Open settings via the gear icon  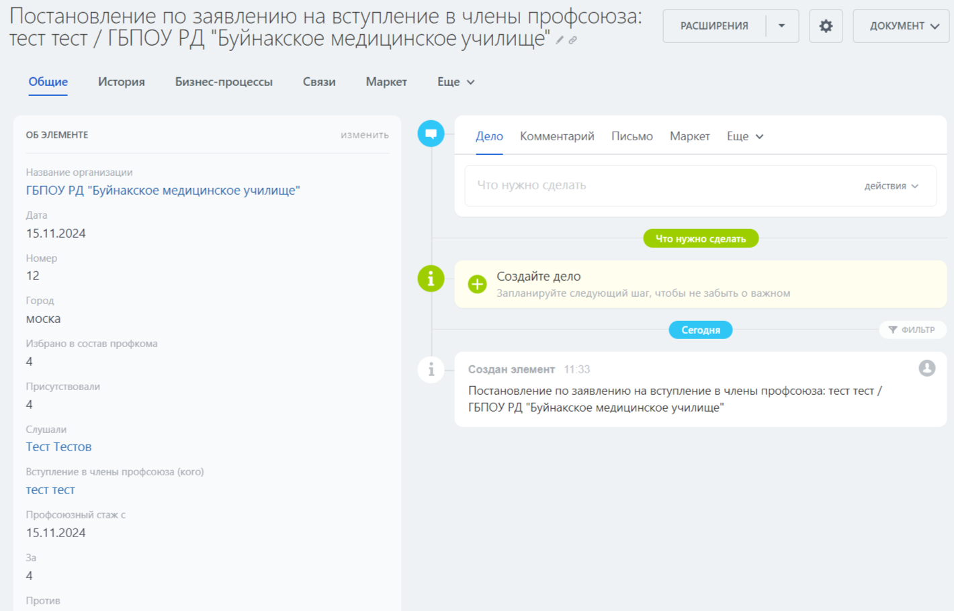click(826, 26)
